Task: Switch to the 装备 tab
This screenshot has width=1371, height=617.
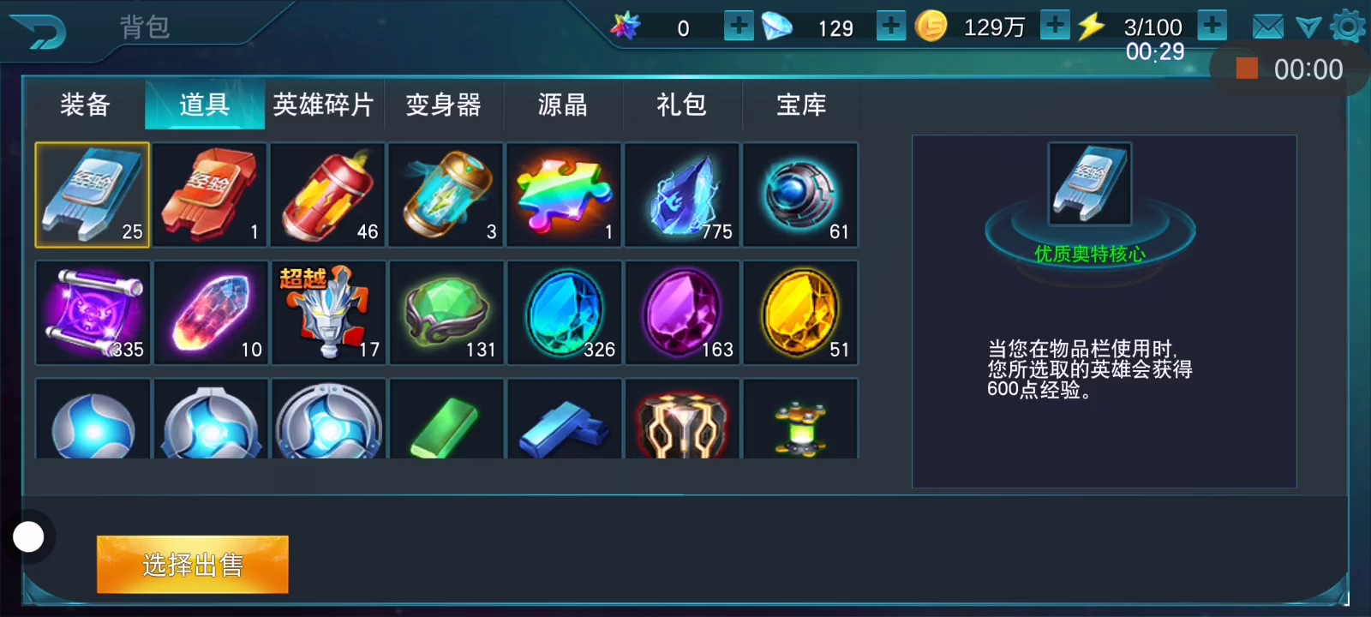Action: point(85,105)
